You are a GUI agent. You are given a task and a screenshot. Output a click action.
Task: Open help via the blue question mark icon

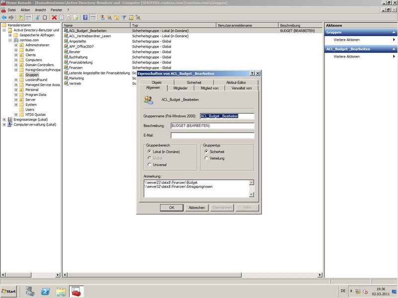tap(86, 17)
